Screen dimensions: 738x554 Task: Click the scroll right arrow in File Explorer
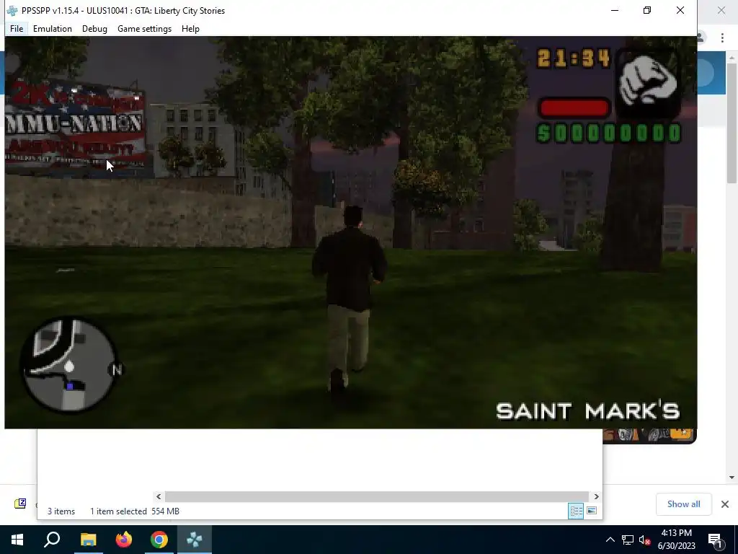(596, 496)
